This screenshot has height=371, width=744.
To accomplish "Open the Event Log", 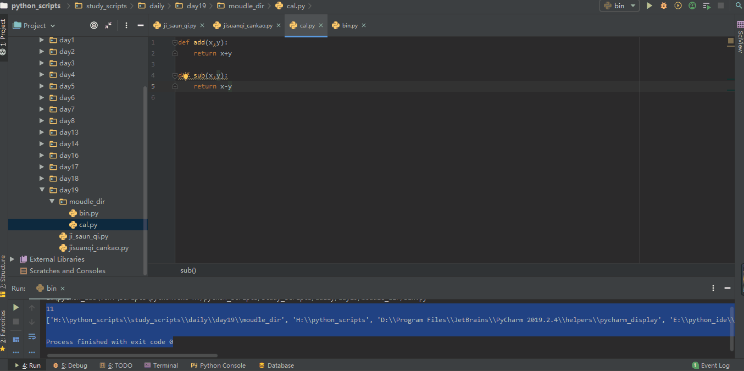I will 711,366.
